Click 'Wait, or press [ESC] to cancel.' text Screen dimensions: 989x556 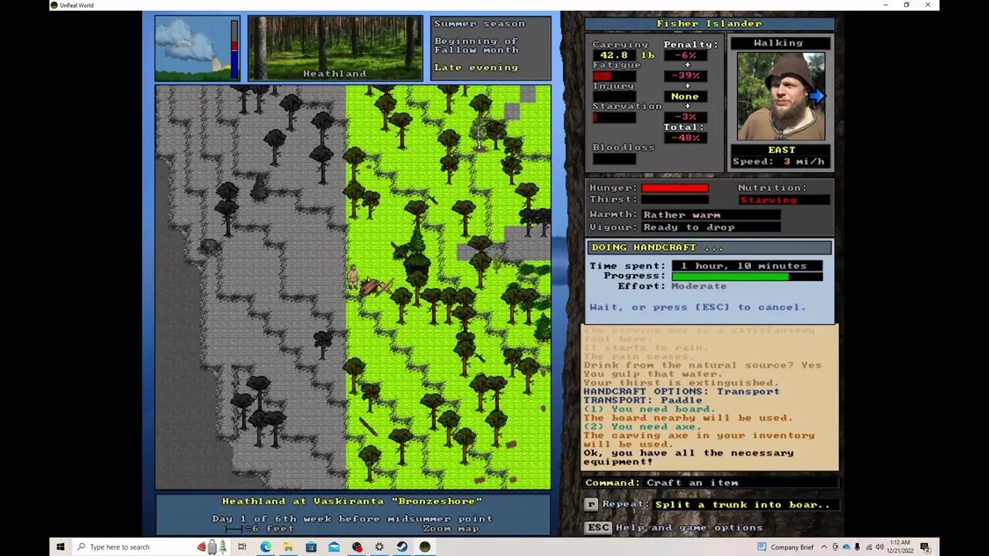coord(698,307)
